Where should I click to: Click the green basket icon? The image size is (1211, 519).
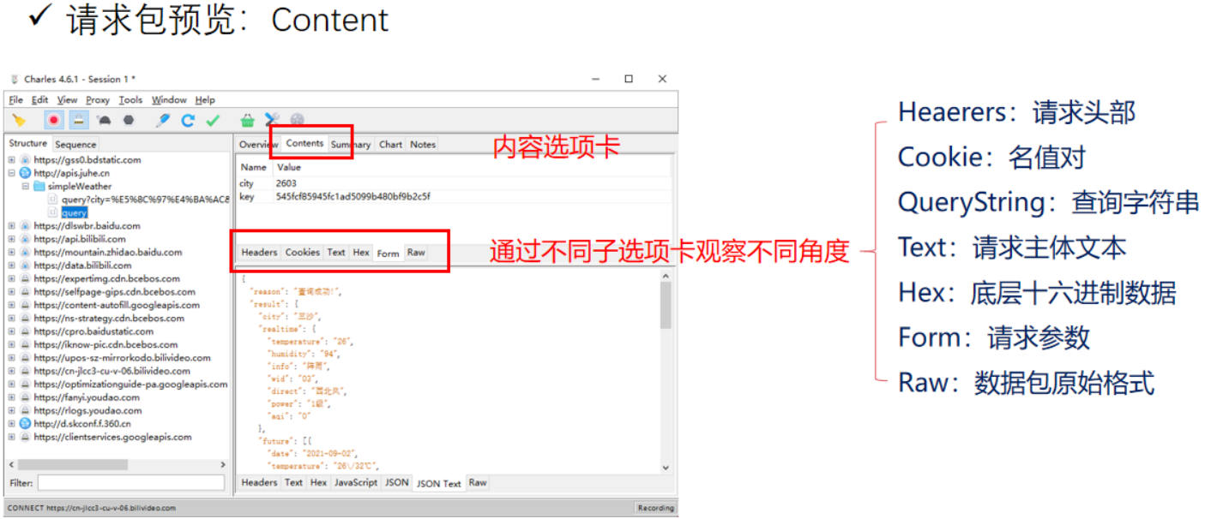click(248, 121)
